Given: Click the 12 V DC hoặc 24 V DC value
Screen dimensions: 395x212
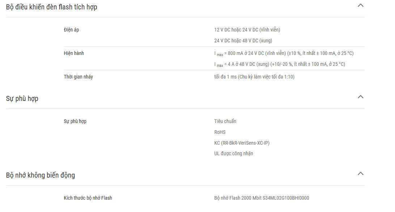Looking at the screenshot, I should point(247,30).
